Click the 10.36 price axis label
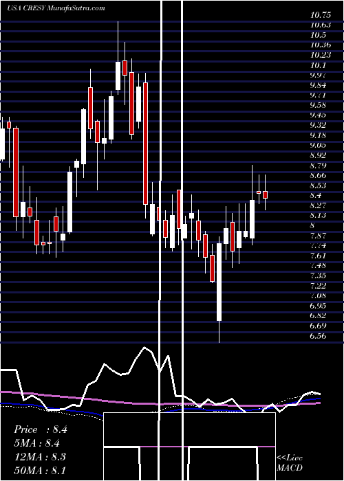This screenshot has width=344, height=481. pyautogui.click(x=321, y=45)
